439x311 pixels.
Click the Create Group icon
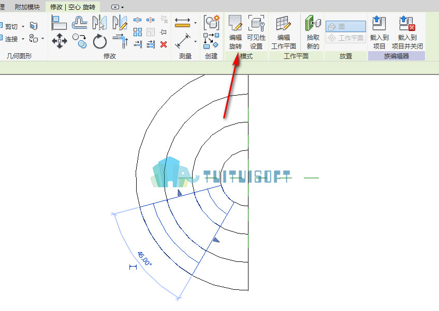(211, 22)
